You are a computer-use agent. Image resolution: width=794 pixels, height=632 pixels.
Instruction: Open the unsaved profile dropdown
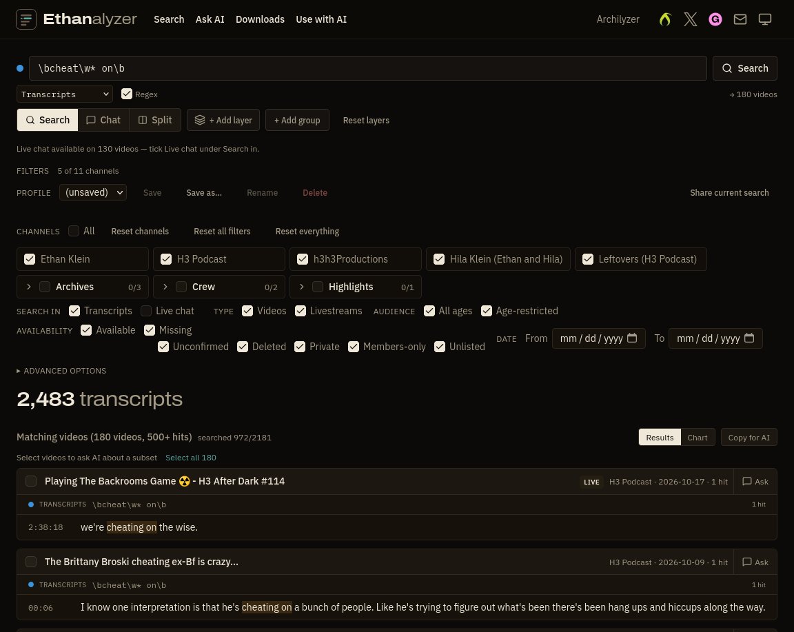click(93, 192)
